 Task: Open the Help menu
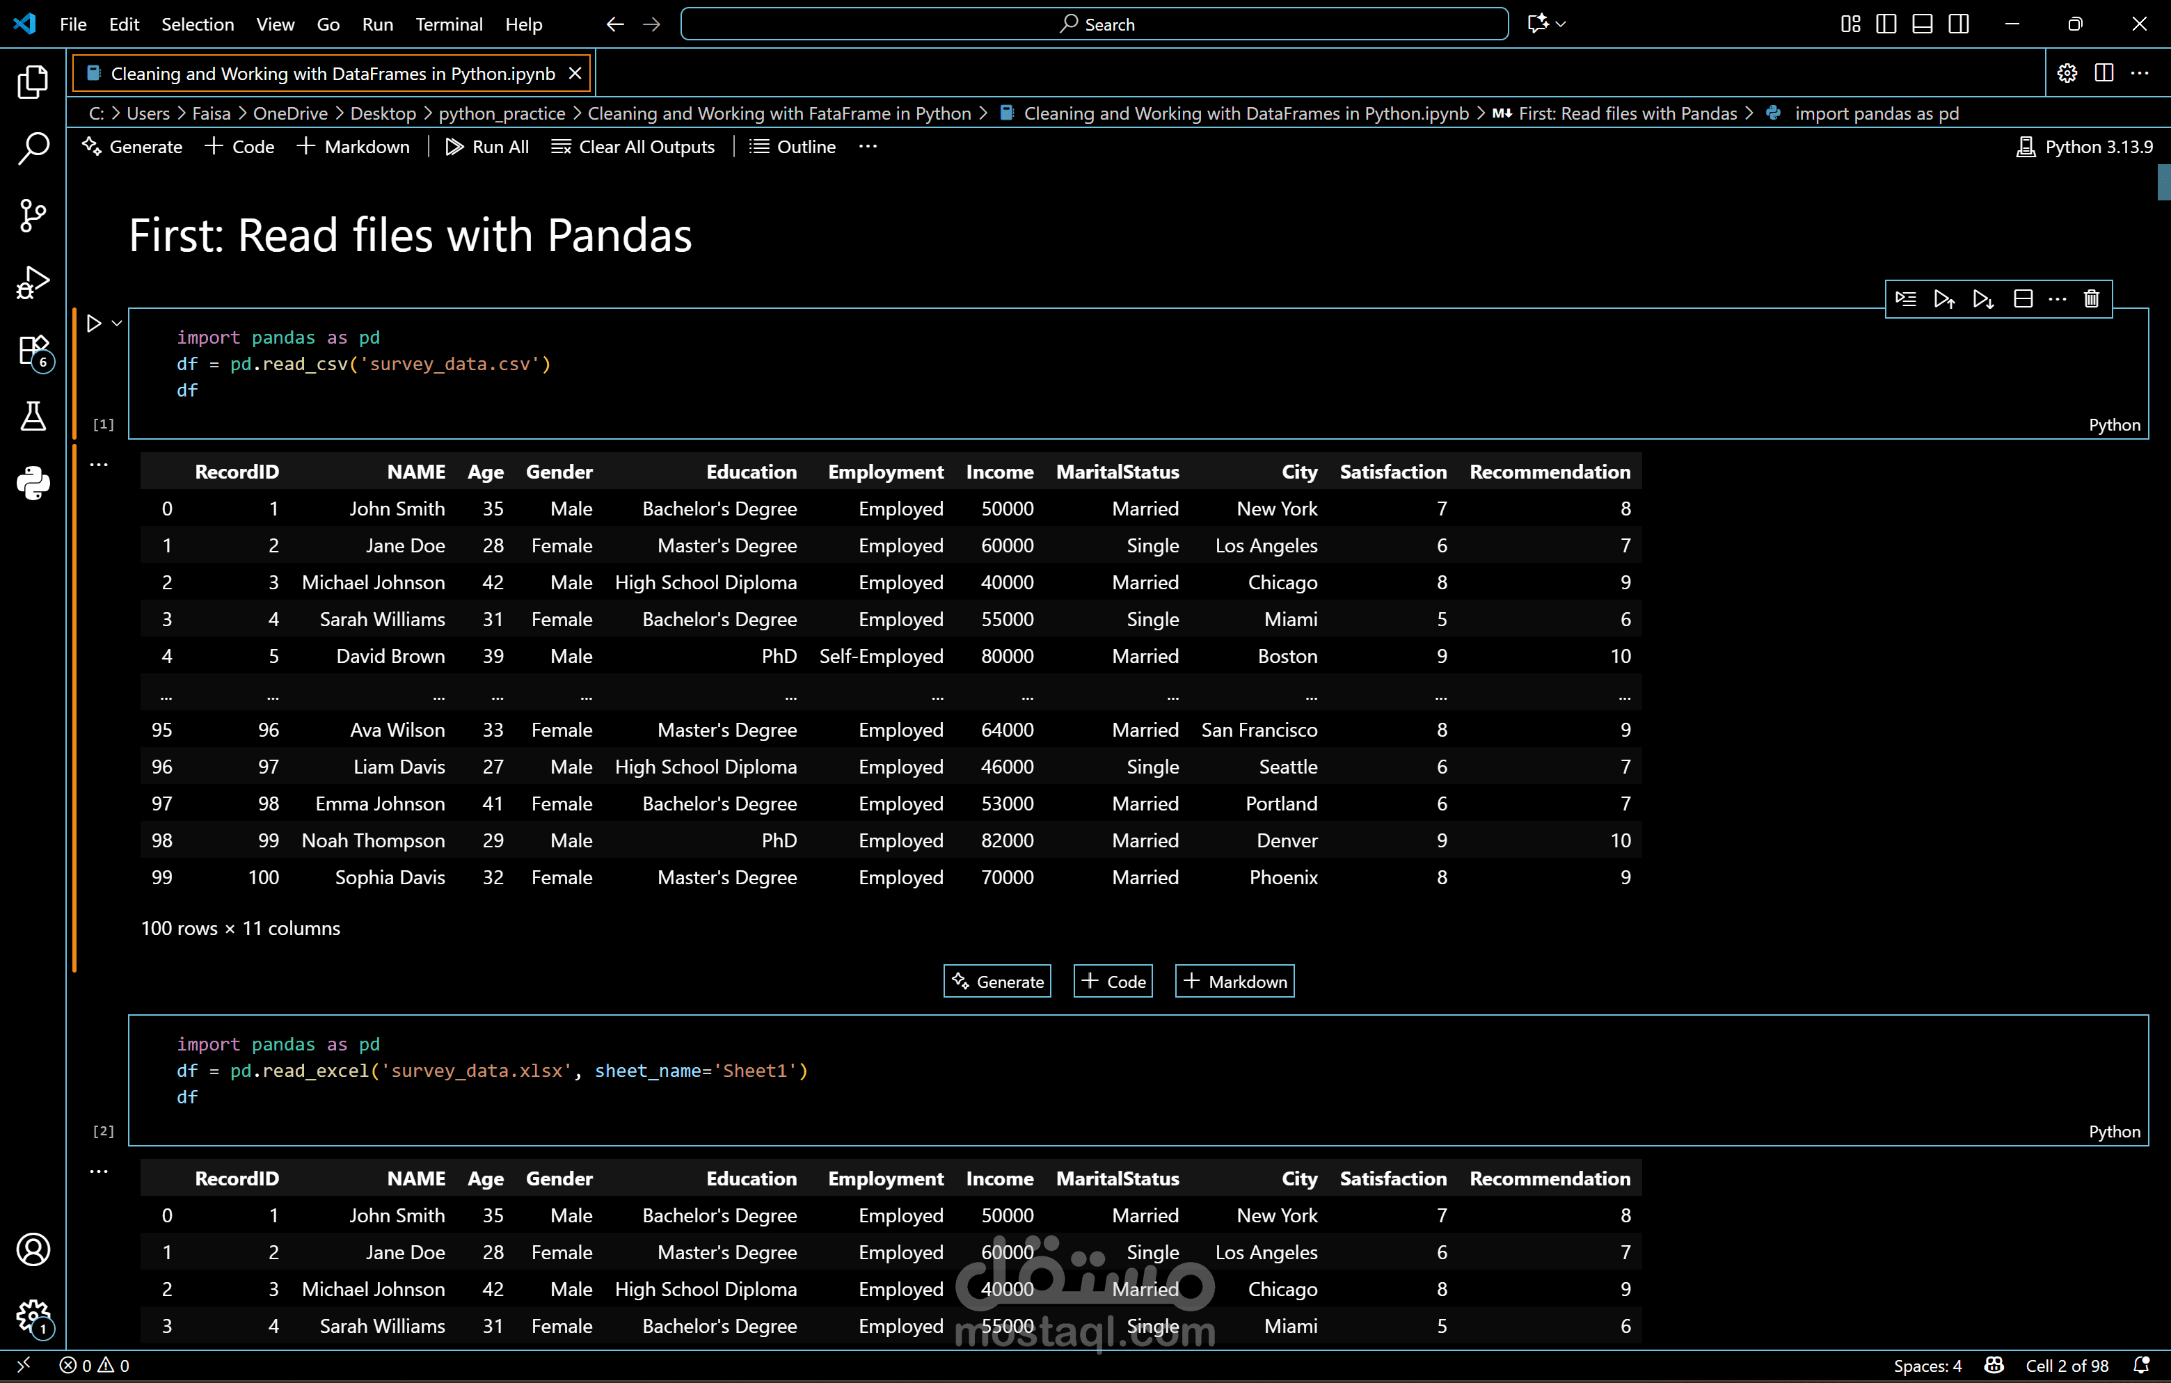click(524, 24)
